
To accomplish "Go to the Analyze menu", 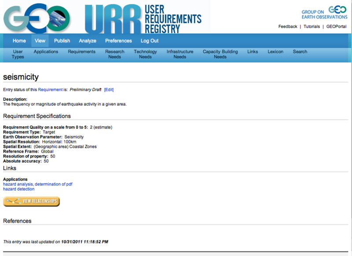I will point(88,41).
